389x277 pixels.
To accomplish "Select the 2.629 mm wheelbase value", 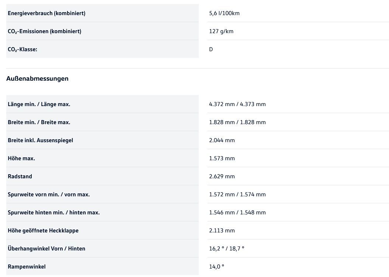I will [222, 176].
